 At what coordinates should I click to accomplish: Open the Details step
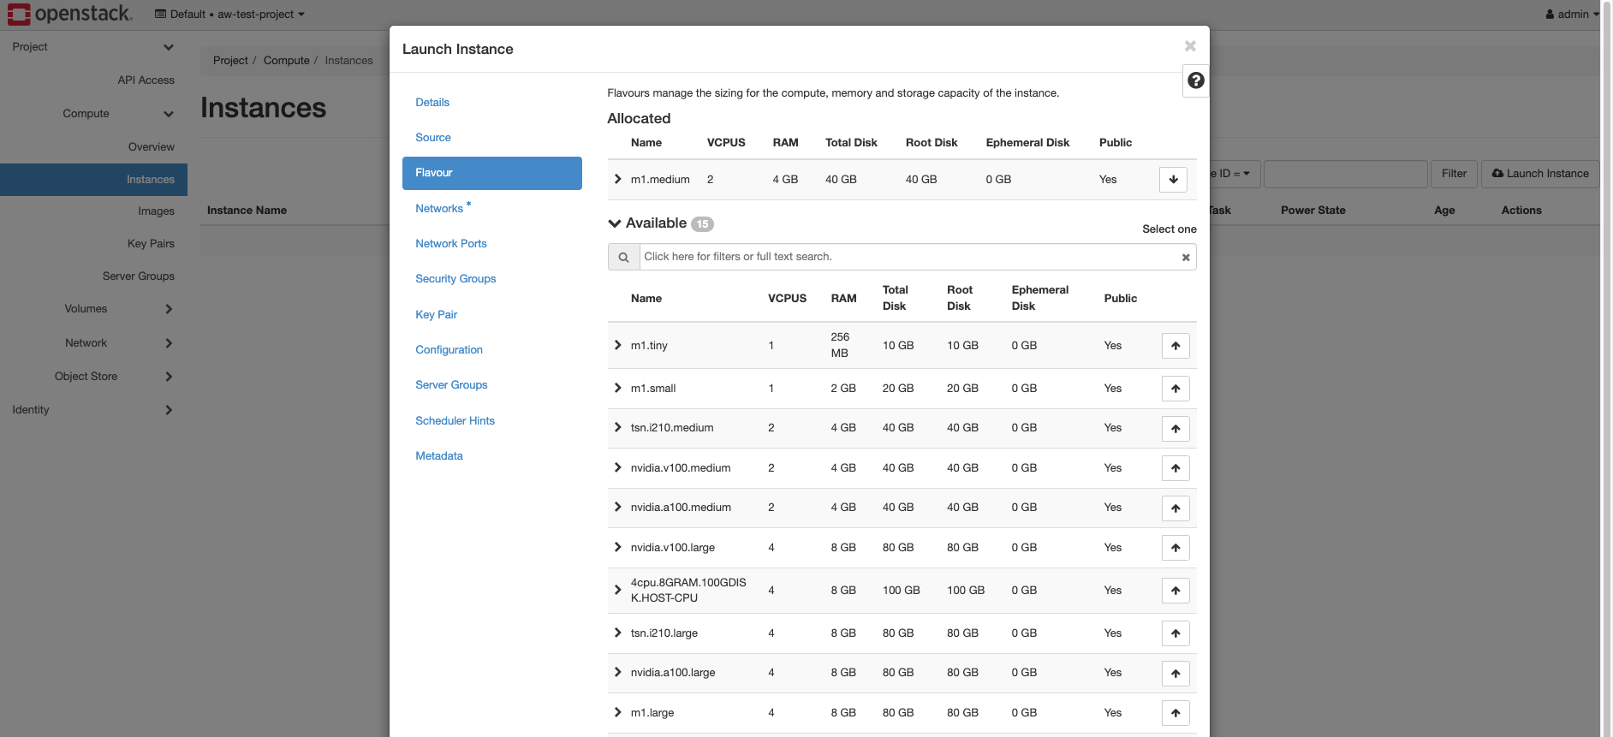[432, 103]
